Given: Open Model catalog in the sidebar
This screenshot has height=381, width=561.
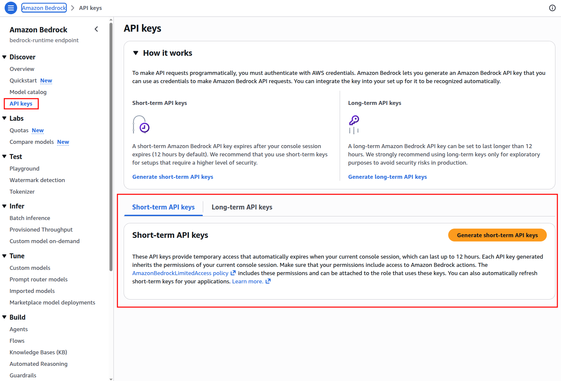Looking at the screenshot, I should (28, 92).
